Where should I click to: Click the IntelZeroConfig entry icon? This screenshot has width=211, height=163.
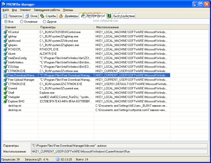[x=5, y=58]
